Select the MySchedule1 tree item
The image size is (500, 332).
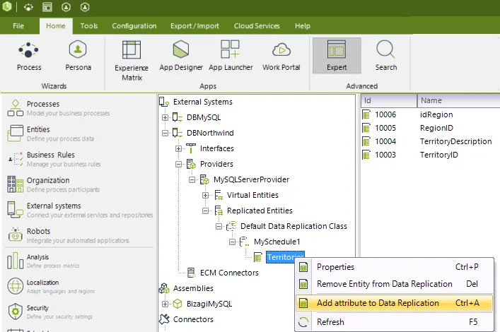tap(277, 242)
